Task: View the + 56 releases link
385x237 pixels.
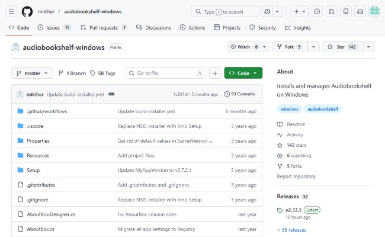Action: tap(292, 230)
